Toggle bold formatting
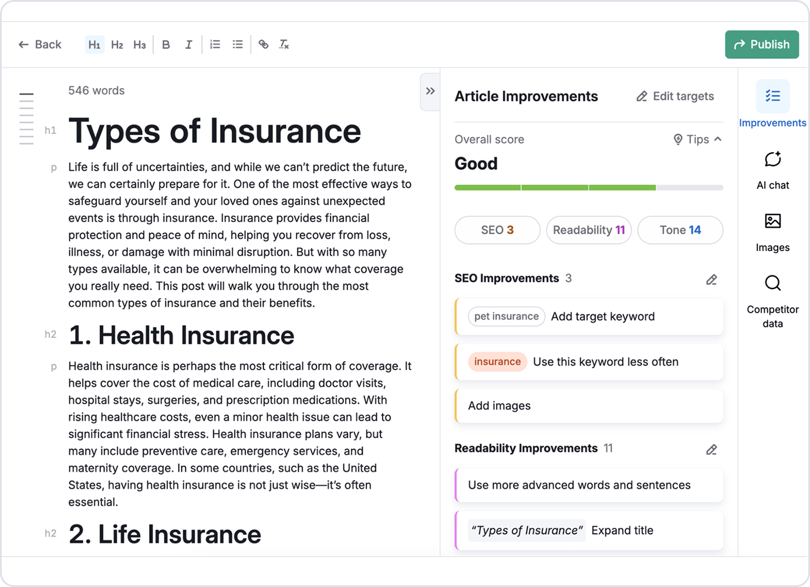 166,44
